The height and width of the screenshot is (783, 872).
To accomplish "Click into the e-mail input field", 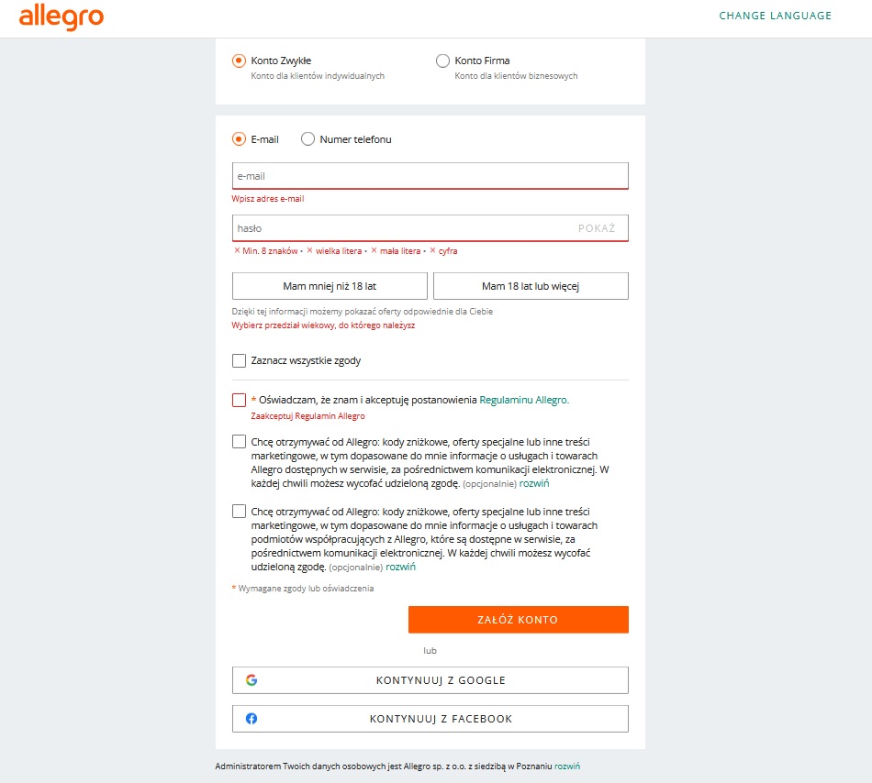I will click(430, 176).
